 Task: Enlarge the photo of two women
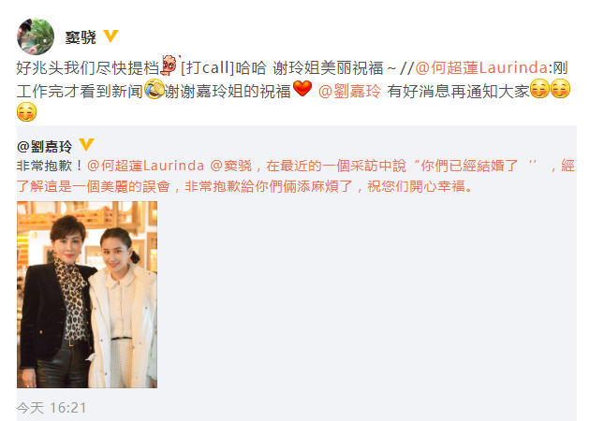coord(87,295)
